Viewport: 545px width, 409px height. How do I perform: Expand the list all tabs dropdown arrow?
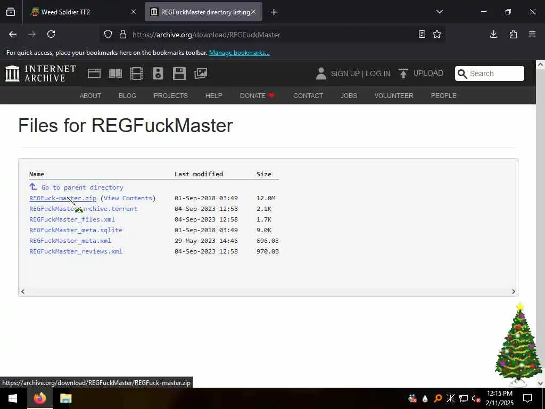point(439,12)
